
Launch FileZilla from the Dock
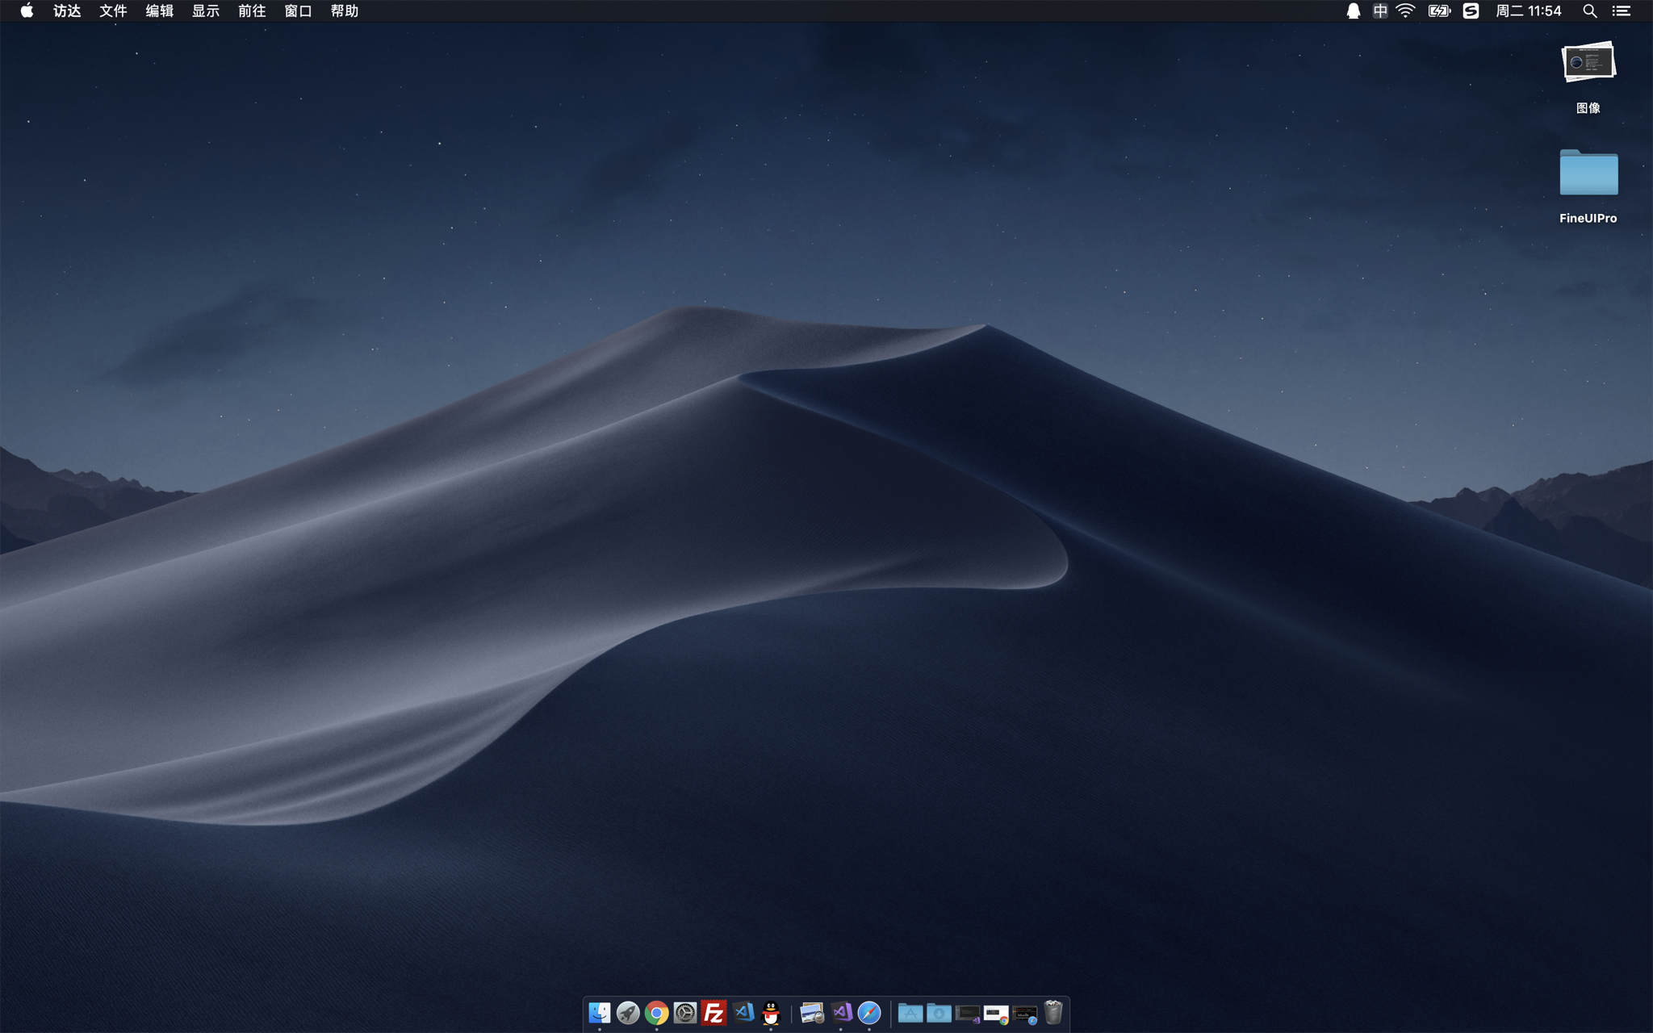coord(714,1013)
